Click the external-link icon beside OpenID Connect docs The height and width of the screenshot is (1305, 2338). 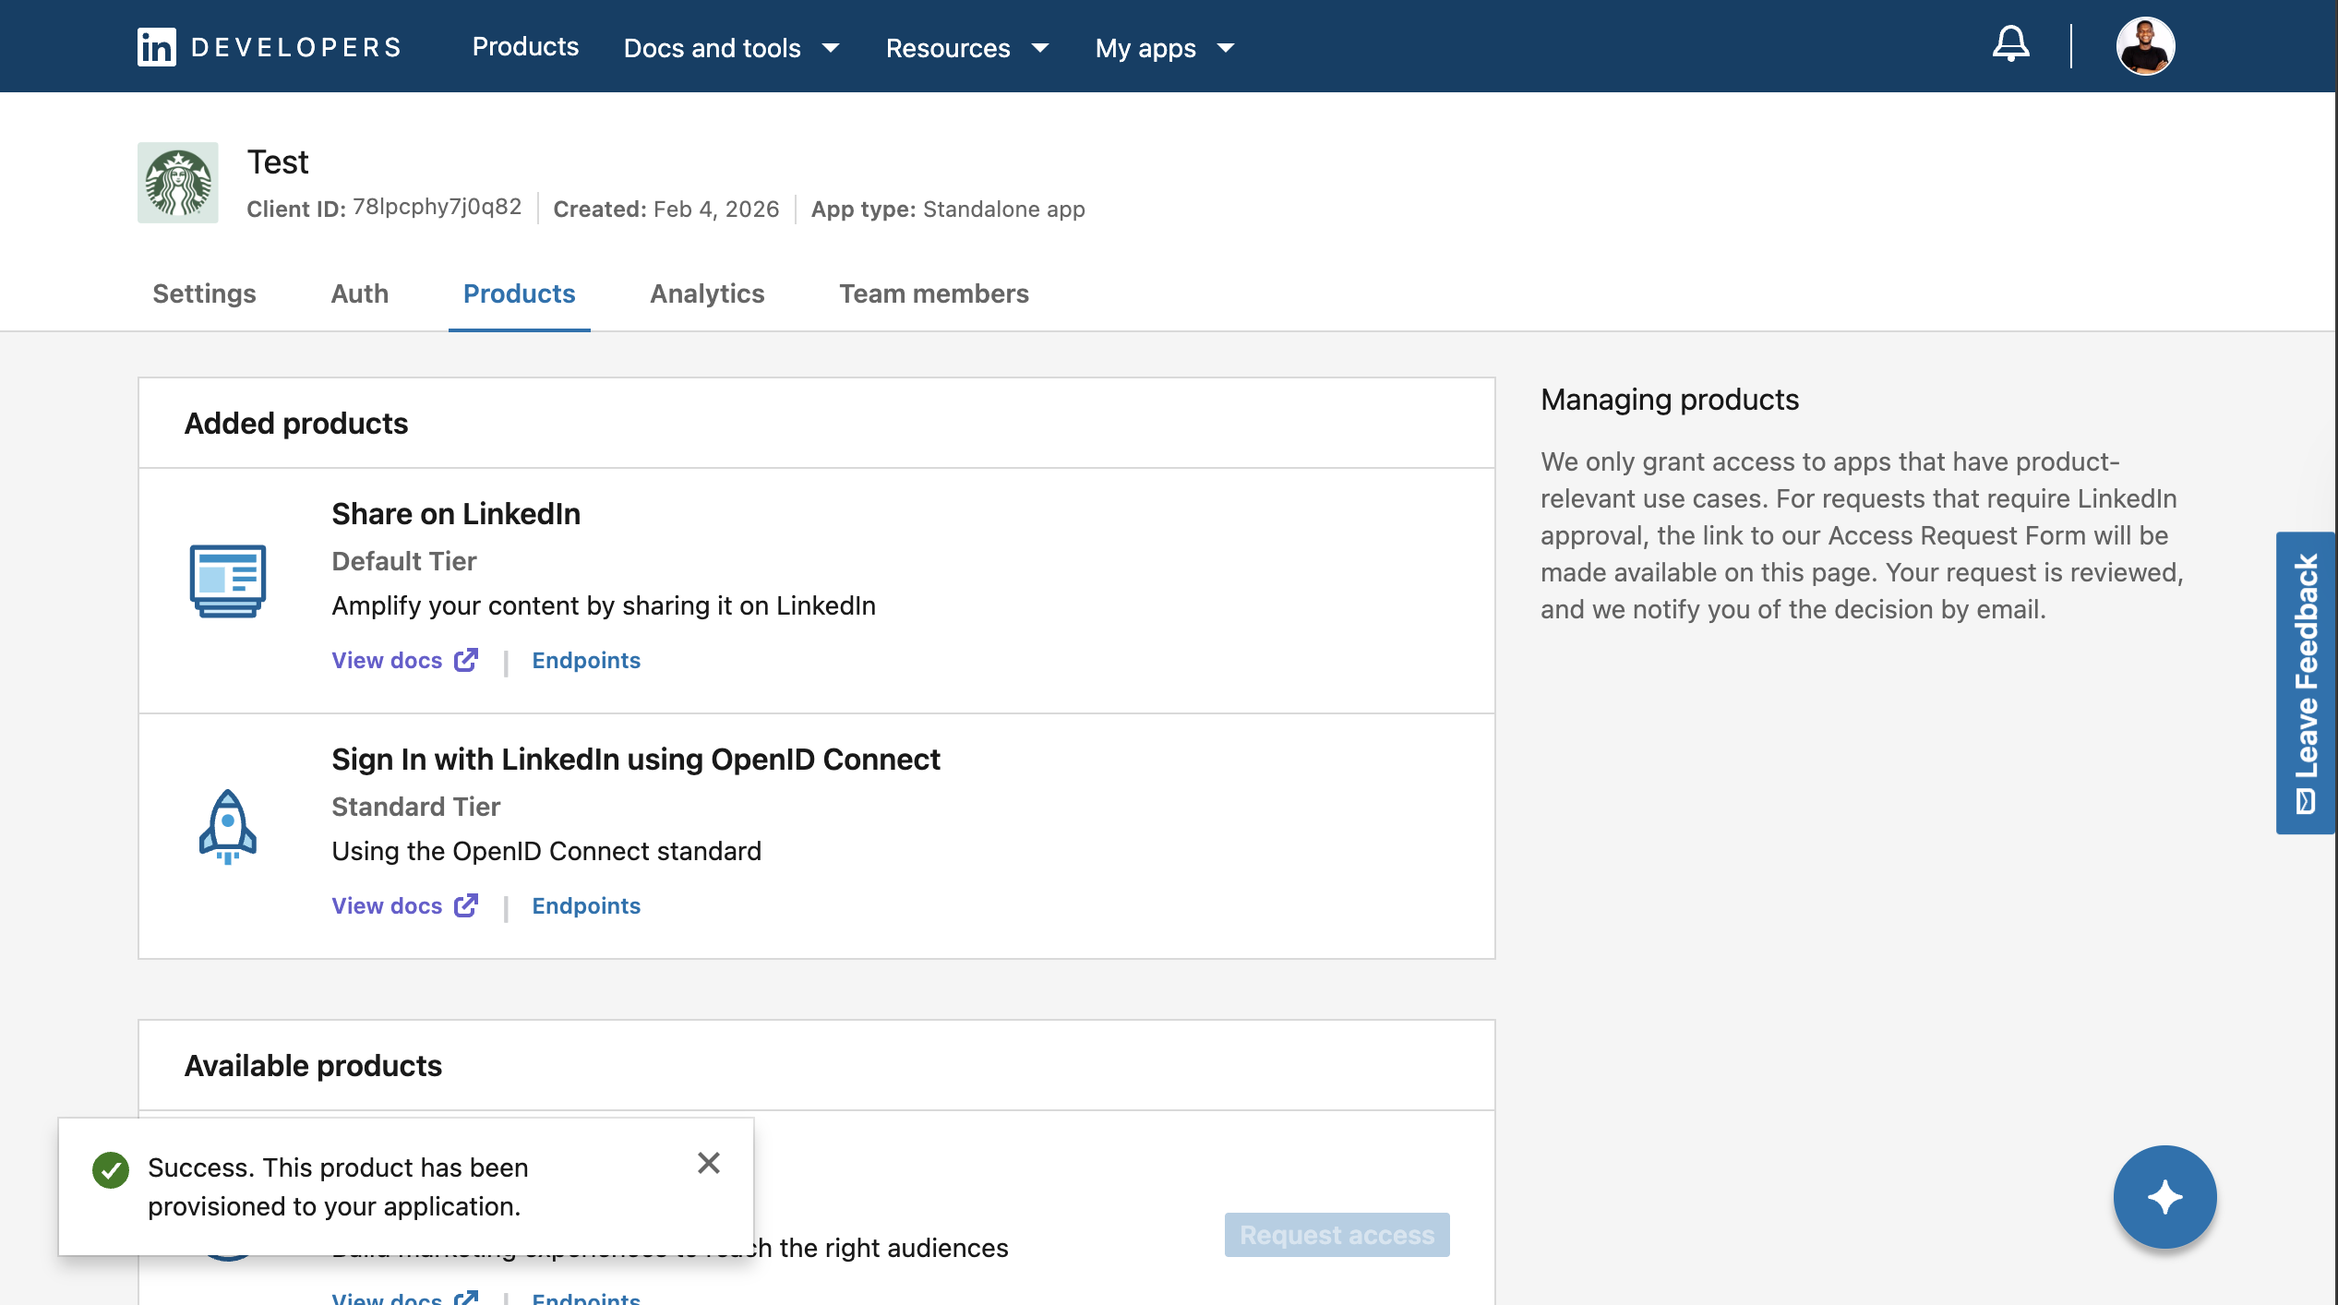coord(465,904)
